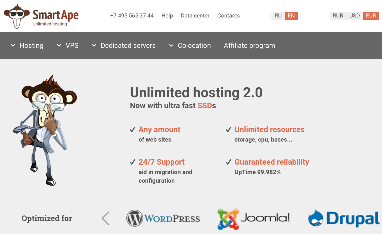Open the Data center link
Image resolution: width=382 pixels, height=234 pixels.
tap(195, 16)
